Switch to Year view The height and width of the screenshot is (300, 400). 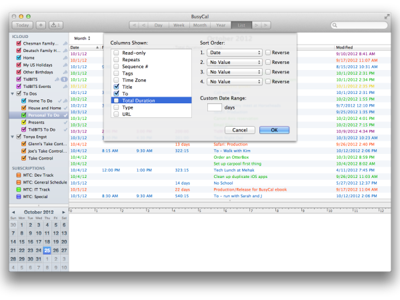pos(221,25)
